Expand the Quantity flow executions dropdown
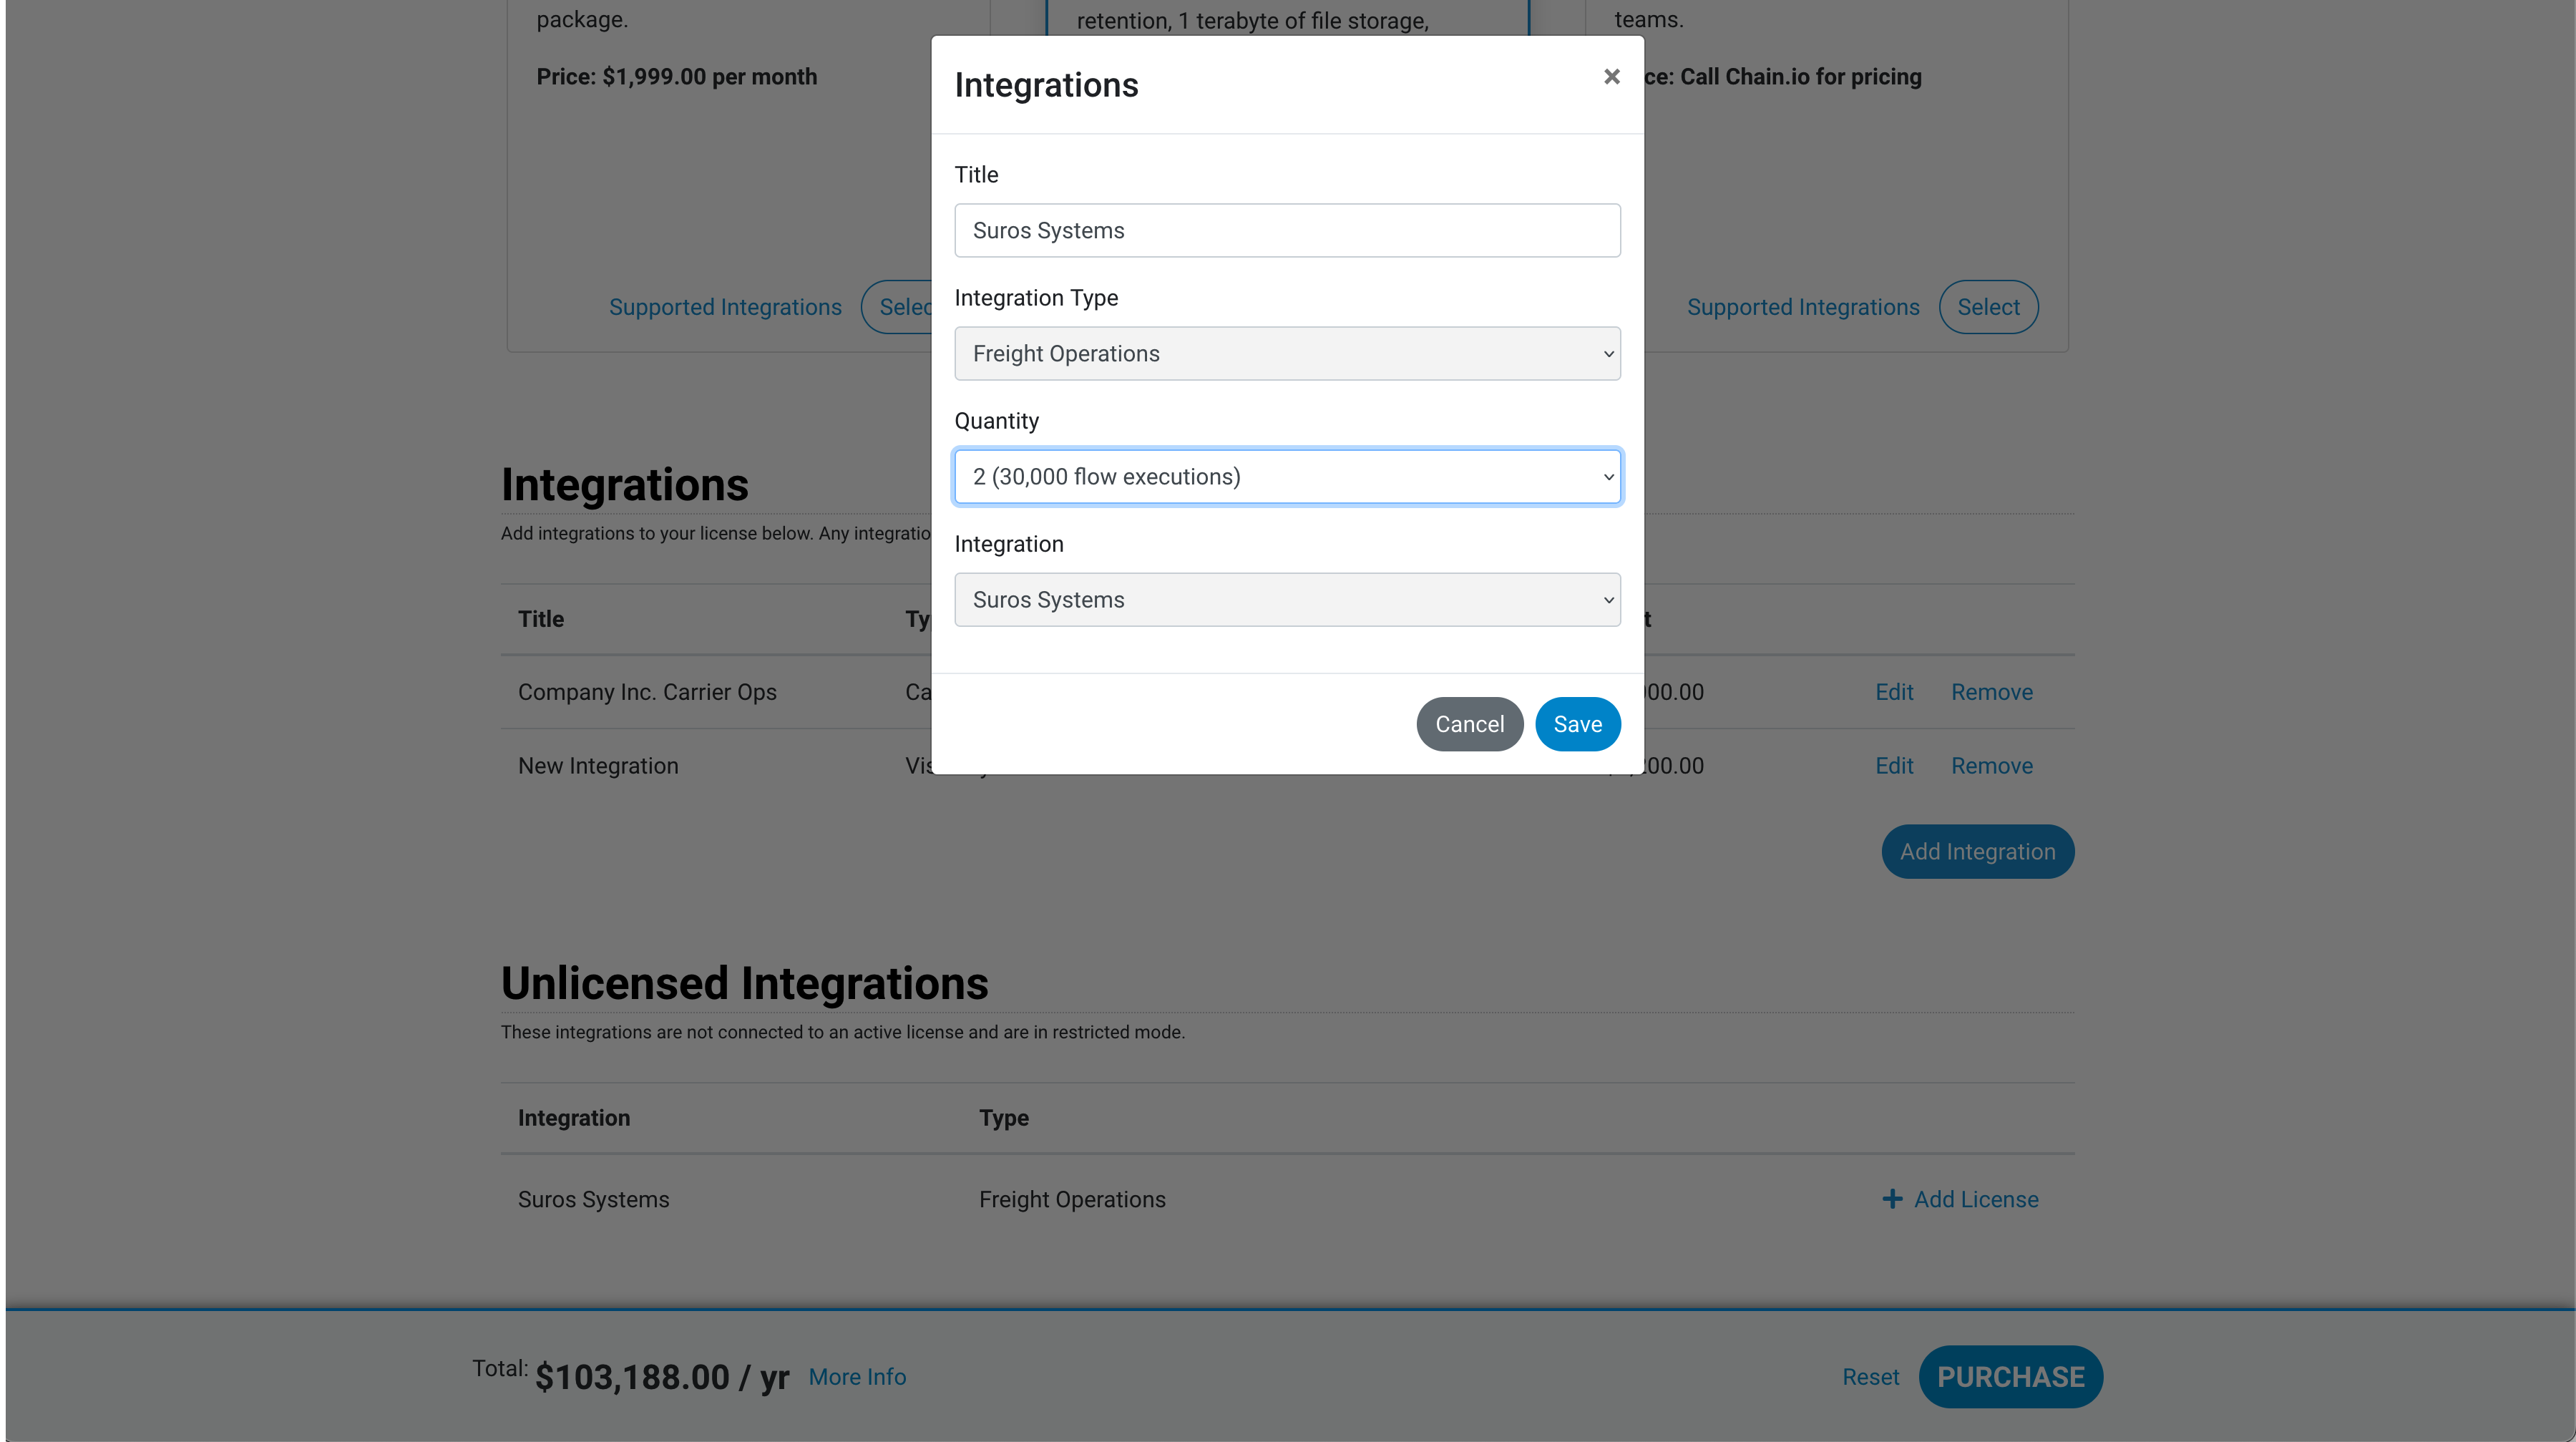Image resolution: width=2576 pixels, height=1442 pixels. [1287, 477]
